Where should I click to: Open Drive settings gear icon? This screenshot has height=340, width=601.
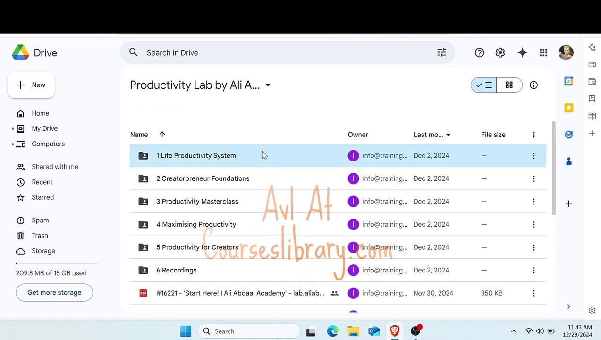[500, 53]
